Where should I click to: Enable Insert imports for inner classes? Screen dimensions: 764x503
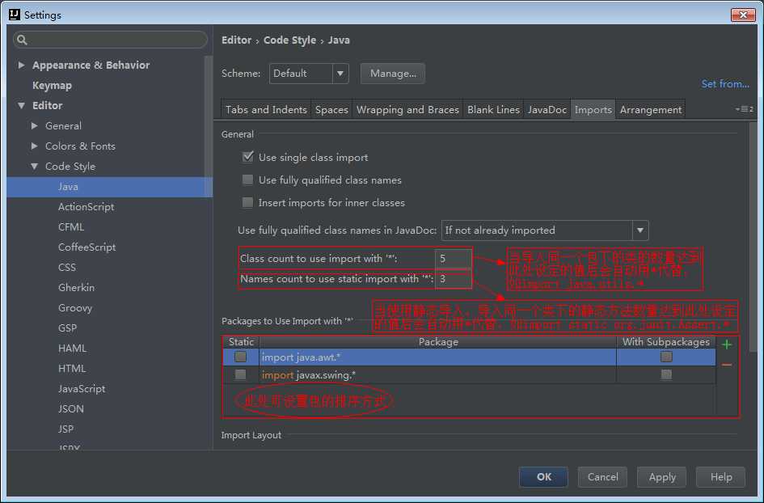pyautogui.click(x=248, y=202)
